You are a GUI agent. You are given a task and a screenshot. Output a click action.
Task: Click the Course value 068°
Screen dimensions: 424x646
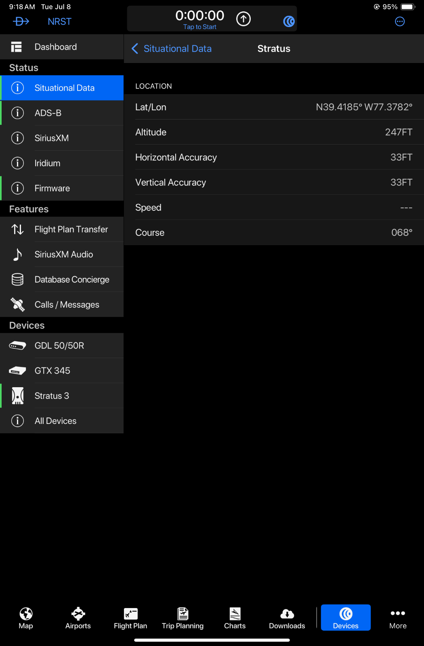pyautogui.click(x=402, y=233)
